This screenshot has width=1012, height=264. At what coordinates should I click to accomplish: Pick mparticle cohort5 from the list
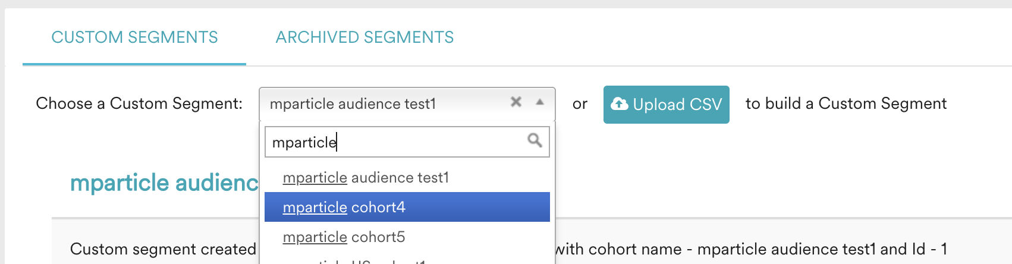point(407,237)
